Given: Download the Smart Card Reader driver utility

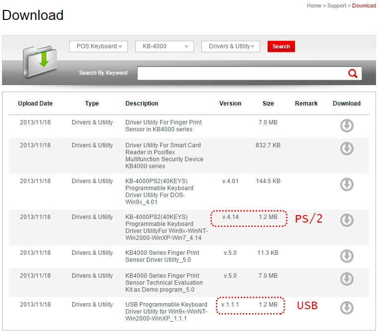Looking at the screenshot, I should [x=347, y=148].
